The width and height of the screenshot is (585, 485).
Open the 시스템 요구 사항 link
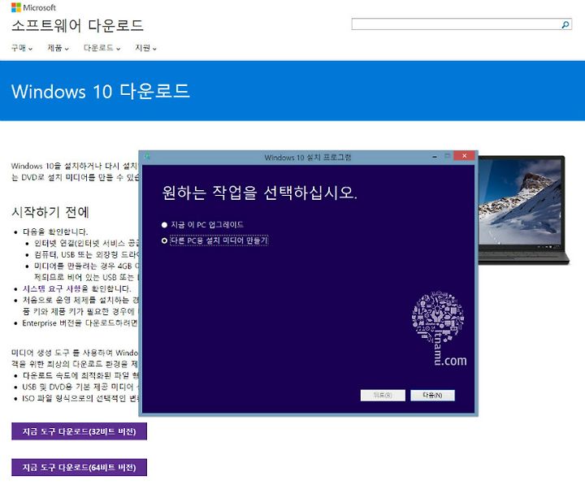tap(51, 288)
